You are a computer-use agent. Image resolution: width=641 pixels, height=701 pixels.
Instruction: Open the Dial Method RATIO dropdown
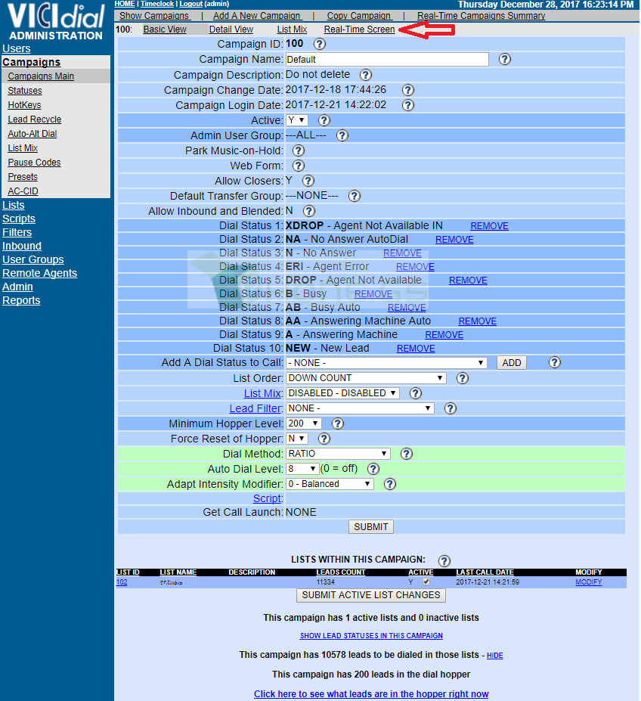coord(338,453)
